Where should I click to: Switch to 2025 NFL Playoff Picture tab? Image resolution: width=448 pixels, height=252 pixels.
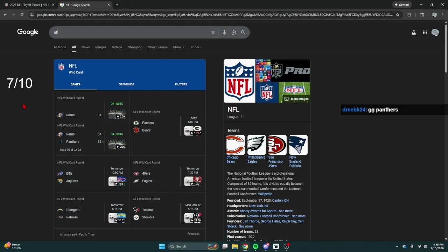(x=29, y=5)
